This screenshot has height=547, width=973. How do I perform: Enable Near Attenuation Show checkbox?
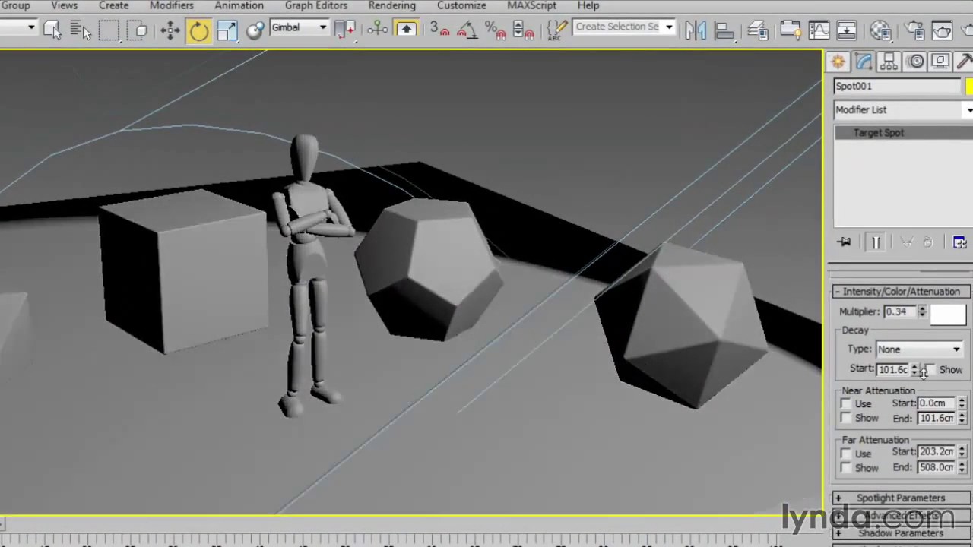tap(845, 418)
